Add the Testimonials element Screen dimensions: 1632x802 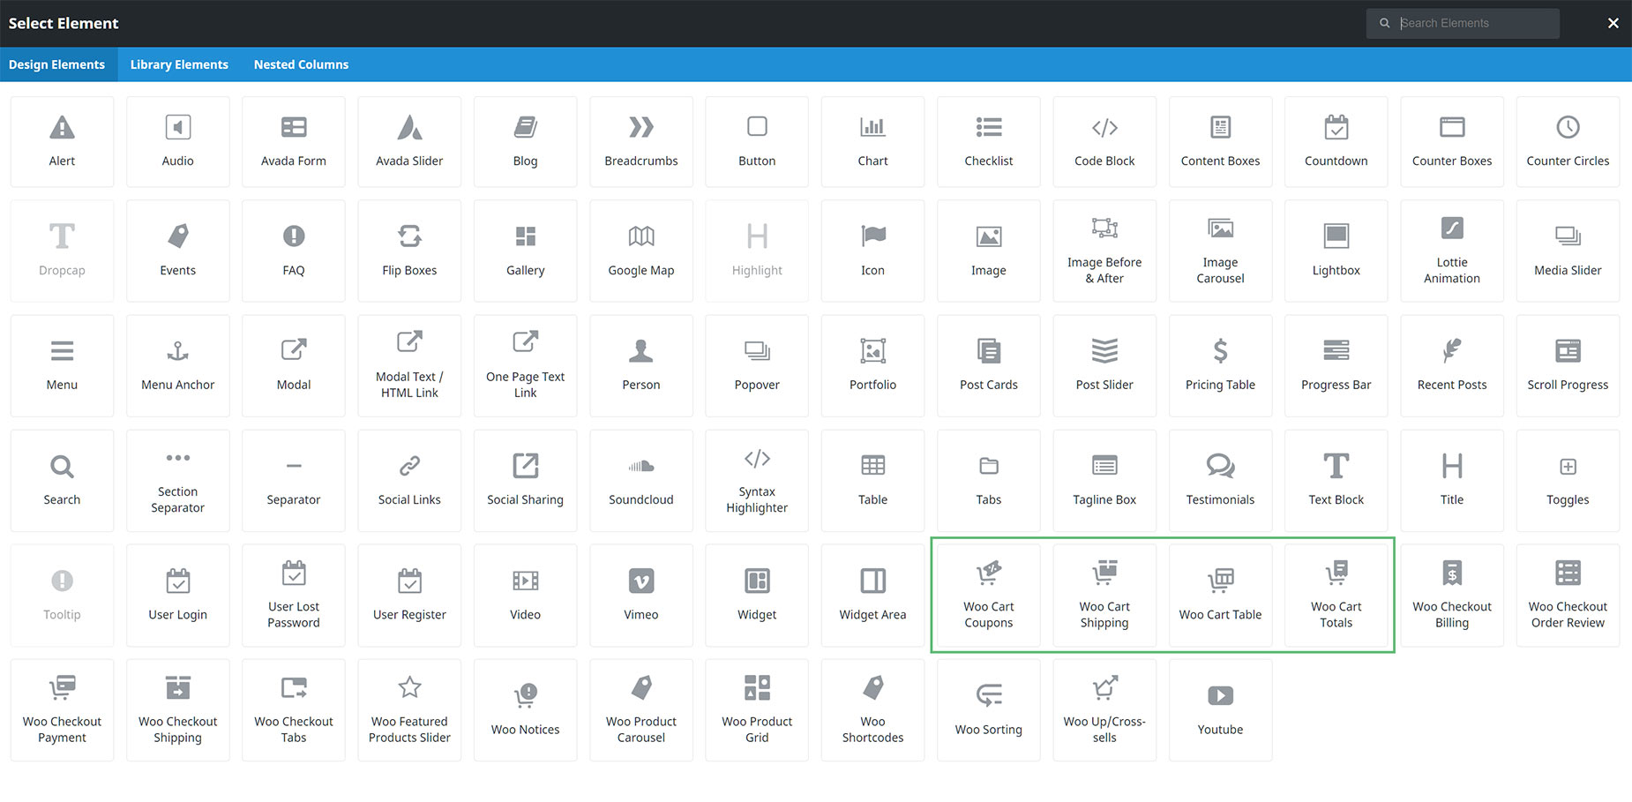pyautogui.click(x=1220, y=480)
